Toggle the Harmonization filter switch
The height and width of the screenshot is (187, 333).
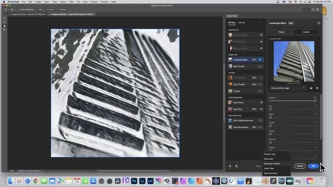point(260,78)
